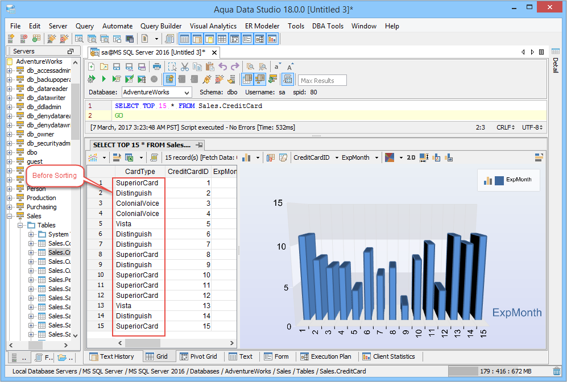Viewport: 567px width, 382px height.
Task: Click the Select All dashed rectangle icon
Action: (172, 67)
